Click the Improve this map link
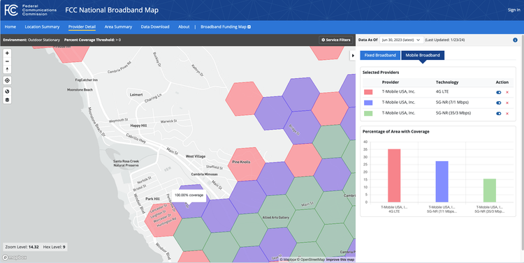Viewport: 524px width, 263px height. point(340,260)
